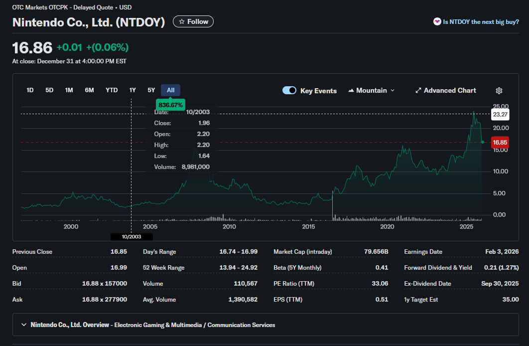Click the 10/2003 date marker

(132, 237)
